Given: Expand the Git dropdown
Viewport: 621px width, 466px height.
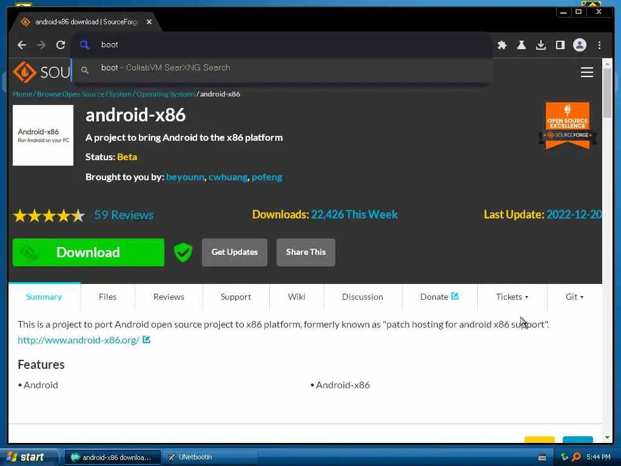Looking at the screenshot, I should pyautogui.click(x=574, y=297).
